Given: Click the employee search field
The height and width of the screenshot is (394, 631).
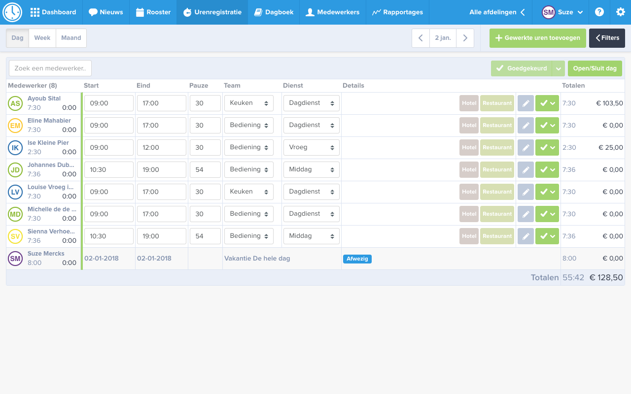Looking at the screenshot, I should click(50, 68).
